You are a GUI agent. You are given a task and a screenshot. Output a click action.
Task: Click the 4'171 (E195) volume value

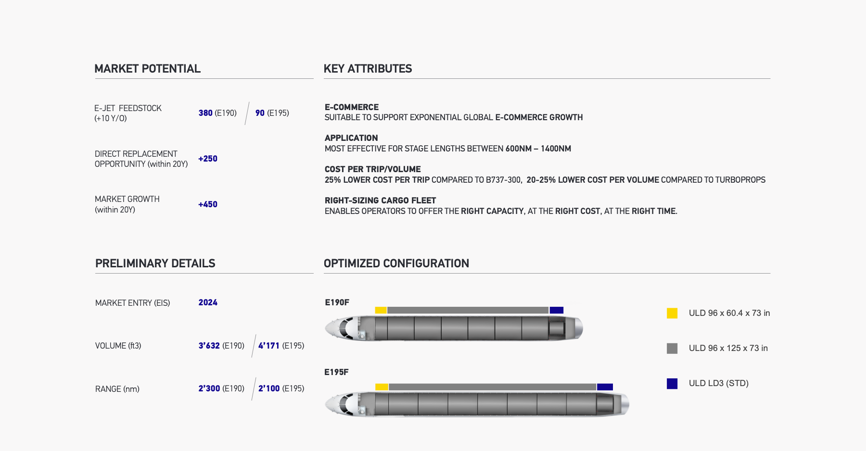click(x=281, y=346)
